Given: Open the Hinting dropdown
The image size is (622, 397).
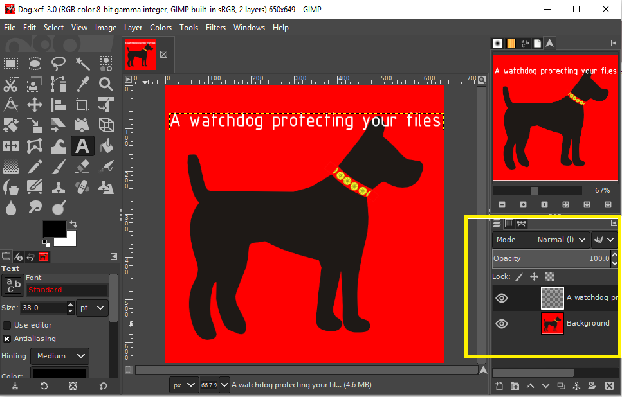Looking at the screenshot, I should pos(59,356).
